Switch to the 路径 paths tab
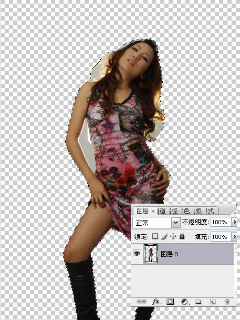240x320 pixels. coord(174,211)
